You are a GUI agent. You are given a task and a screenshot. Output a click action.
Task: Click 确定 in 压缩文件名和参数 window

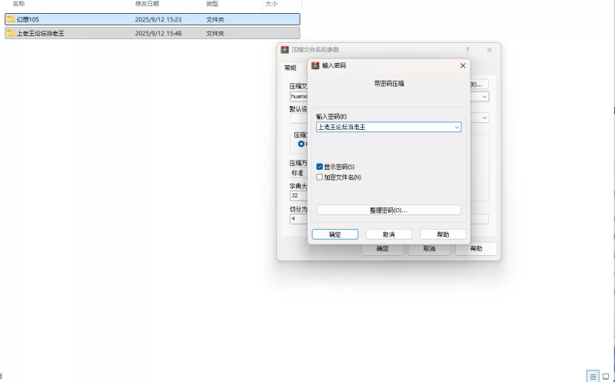tap(382, 249)
